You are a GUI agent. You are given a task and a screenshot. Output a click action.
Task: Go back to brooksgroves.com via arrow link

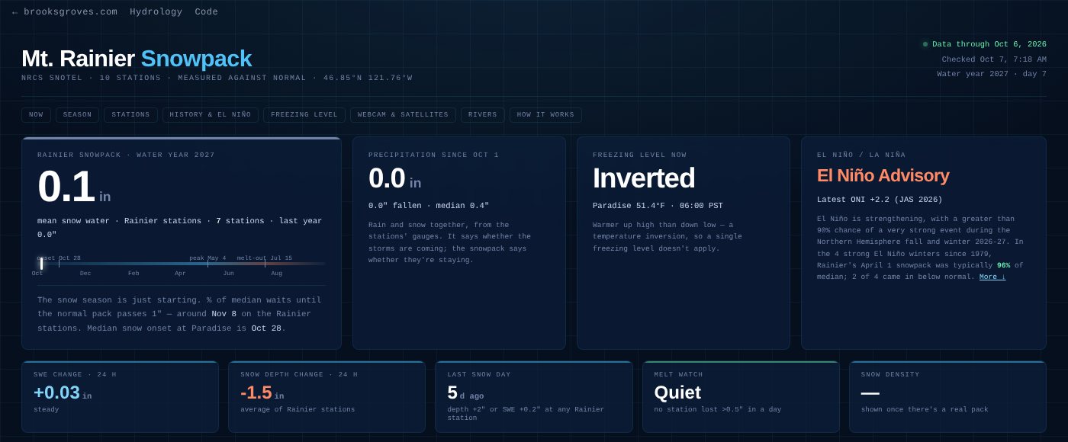point(65,12)
